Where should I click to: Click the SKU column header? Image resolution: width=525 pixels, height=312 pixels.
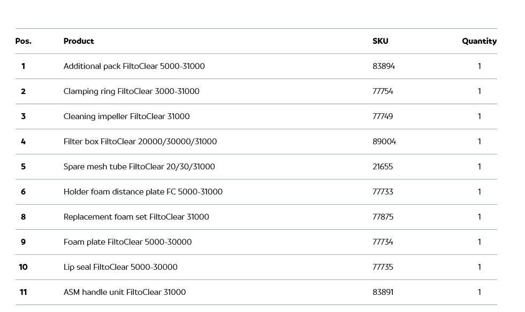pos(380,41)
